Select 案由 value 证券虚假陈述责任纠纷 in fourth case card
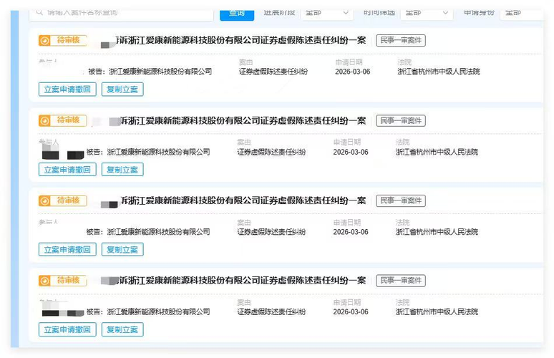 tap(271, 312)
